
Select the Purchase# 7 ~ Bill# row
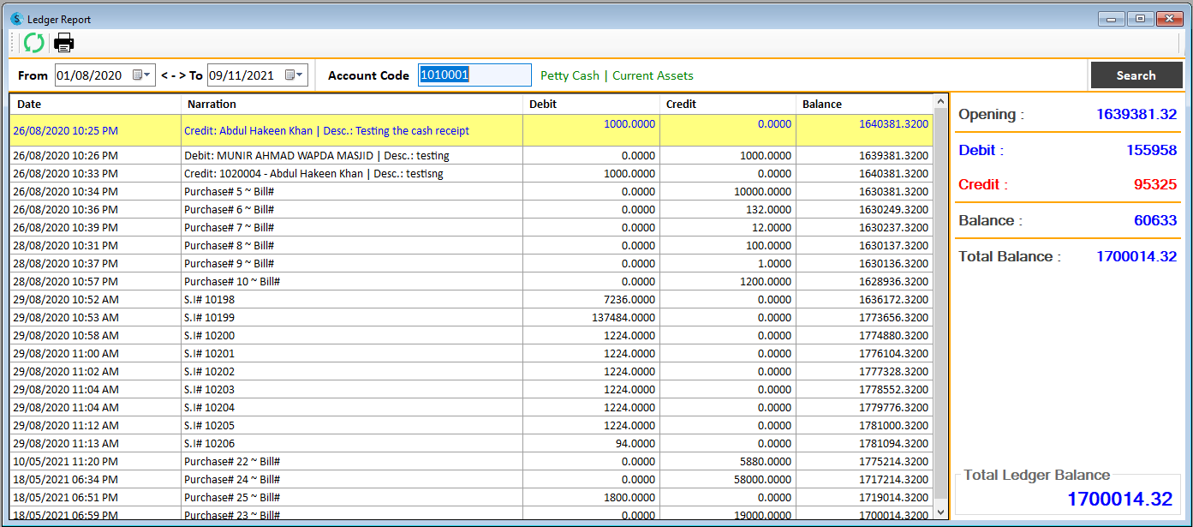472,228
